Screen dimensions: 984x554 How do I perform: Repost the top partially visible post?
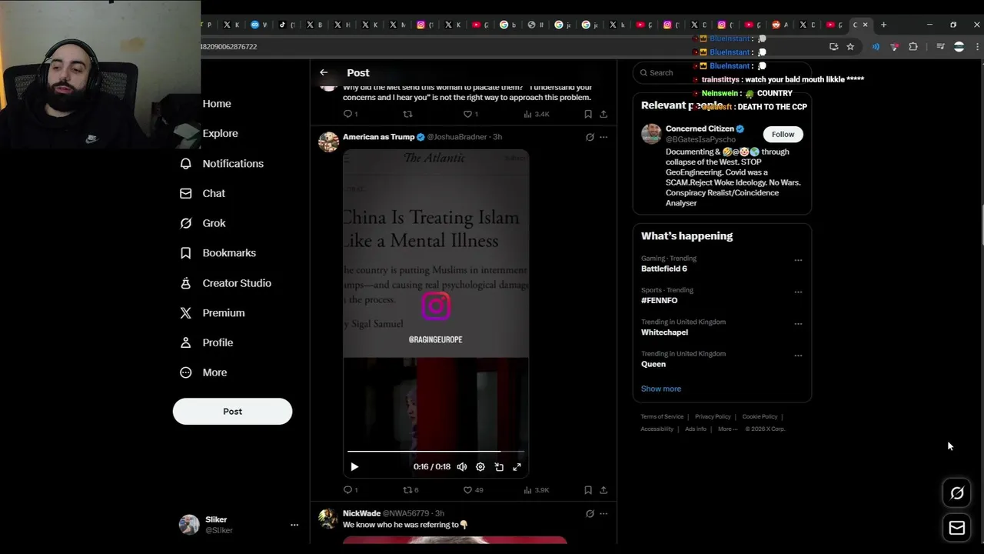point(407,114)
